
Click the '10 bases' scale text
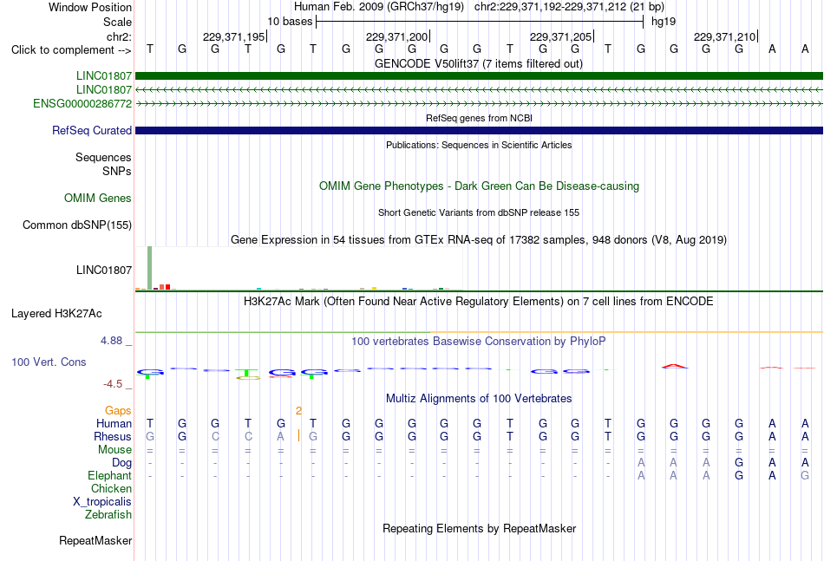[x=290, y=22]
